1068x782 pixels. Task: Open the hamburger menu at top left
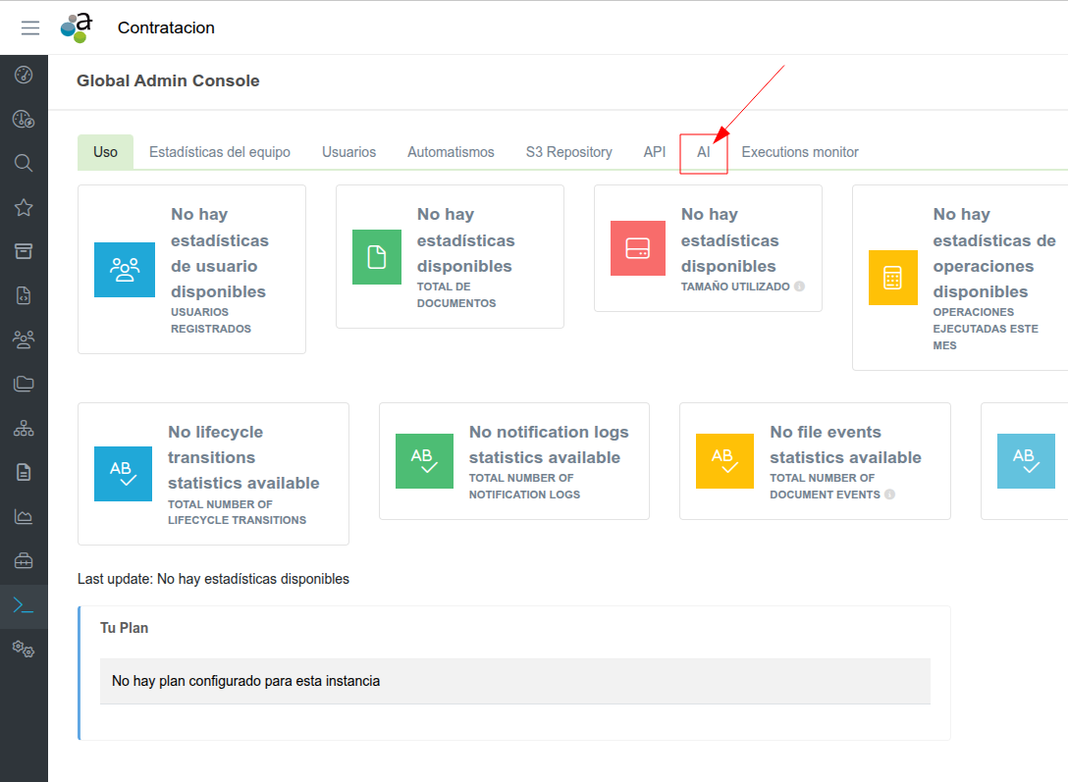pyautogui.click(x=30, y=28)
